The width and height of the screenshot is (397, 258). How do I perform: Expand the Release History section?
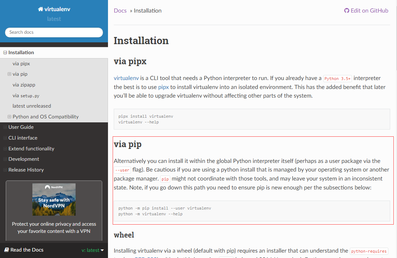[5, 170]
